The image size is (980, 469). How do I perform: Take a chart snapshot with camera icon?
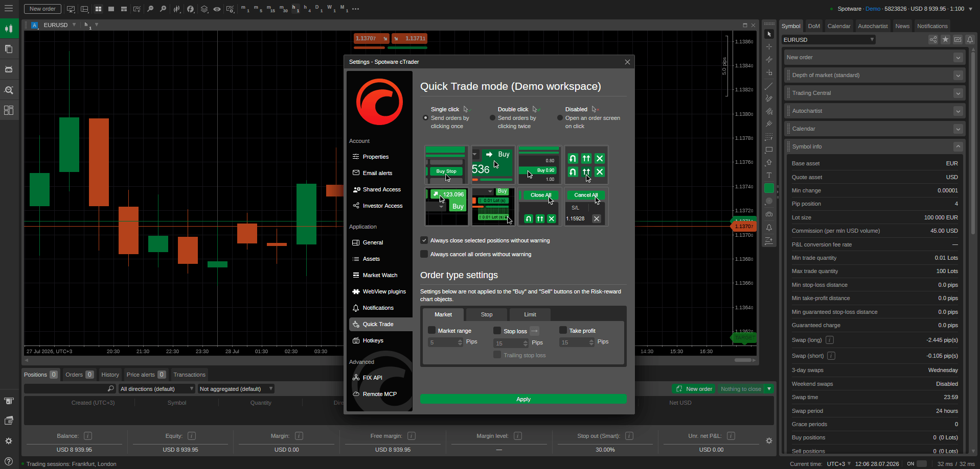point(769,214)
